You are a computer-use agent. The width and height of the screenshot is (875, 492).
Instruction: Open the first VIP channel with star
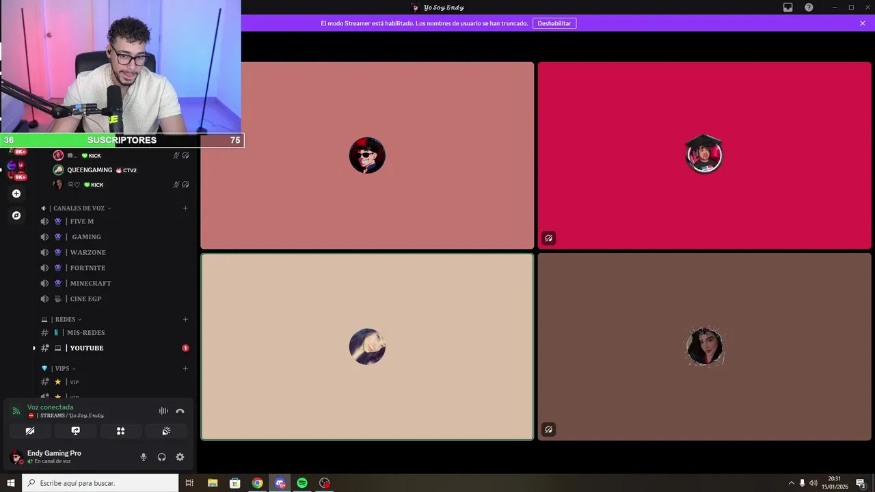click(x=113, y=382)
